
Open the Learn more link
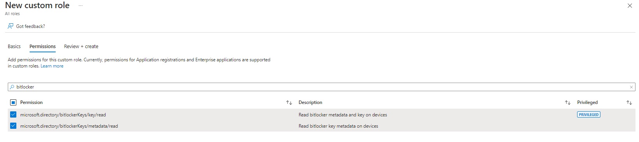(x=52, y=66)
